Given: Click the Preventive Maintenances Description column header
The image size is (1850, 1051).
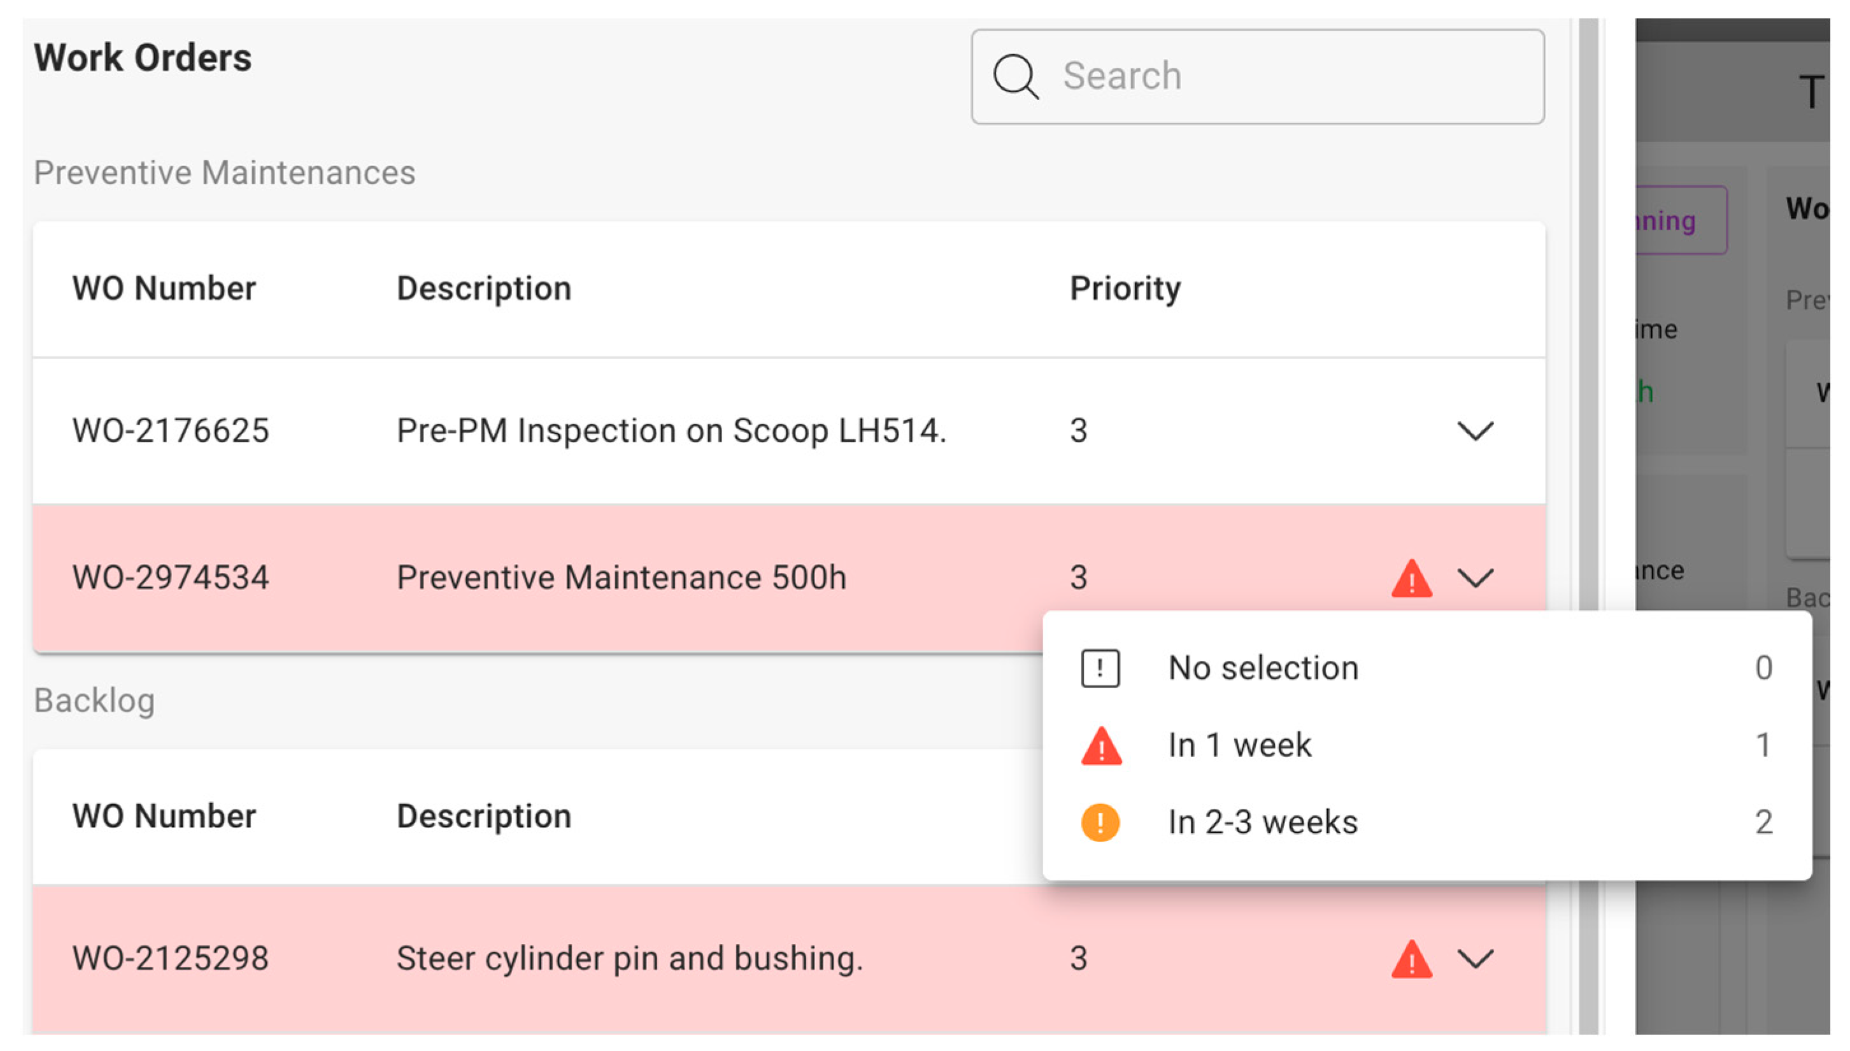Looking at the screenshot, I should [x=484, y=289].
